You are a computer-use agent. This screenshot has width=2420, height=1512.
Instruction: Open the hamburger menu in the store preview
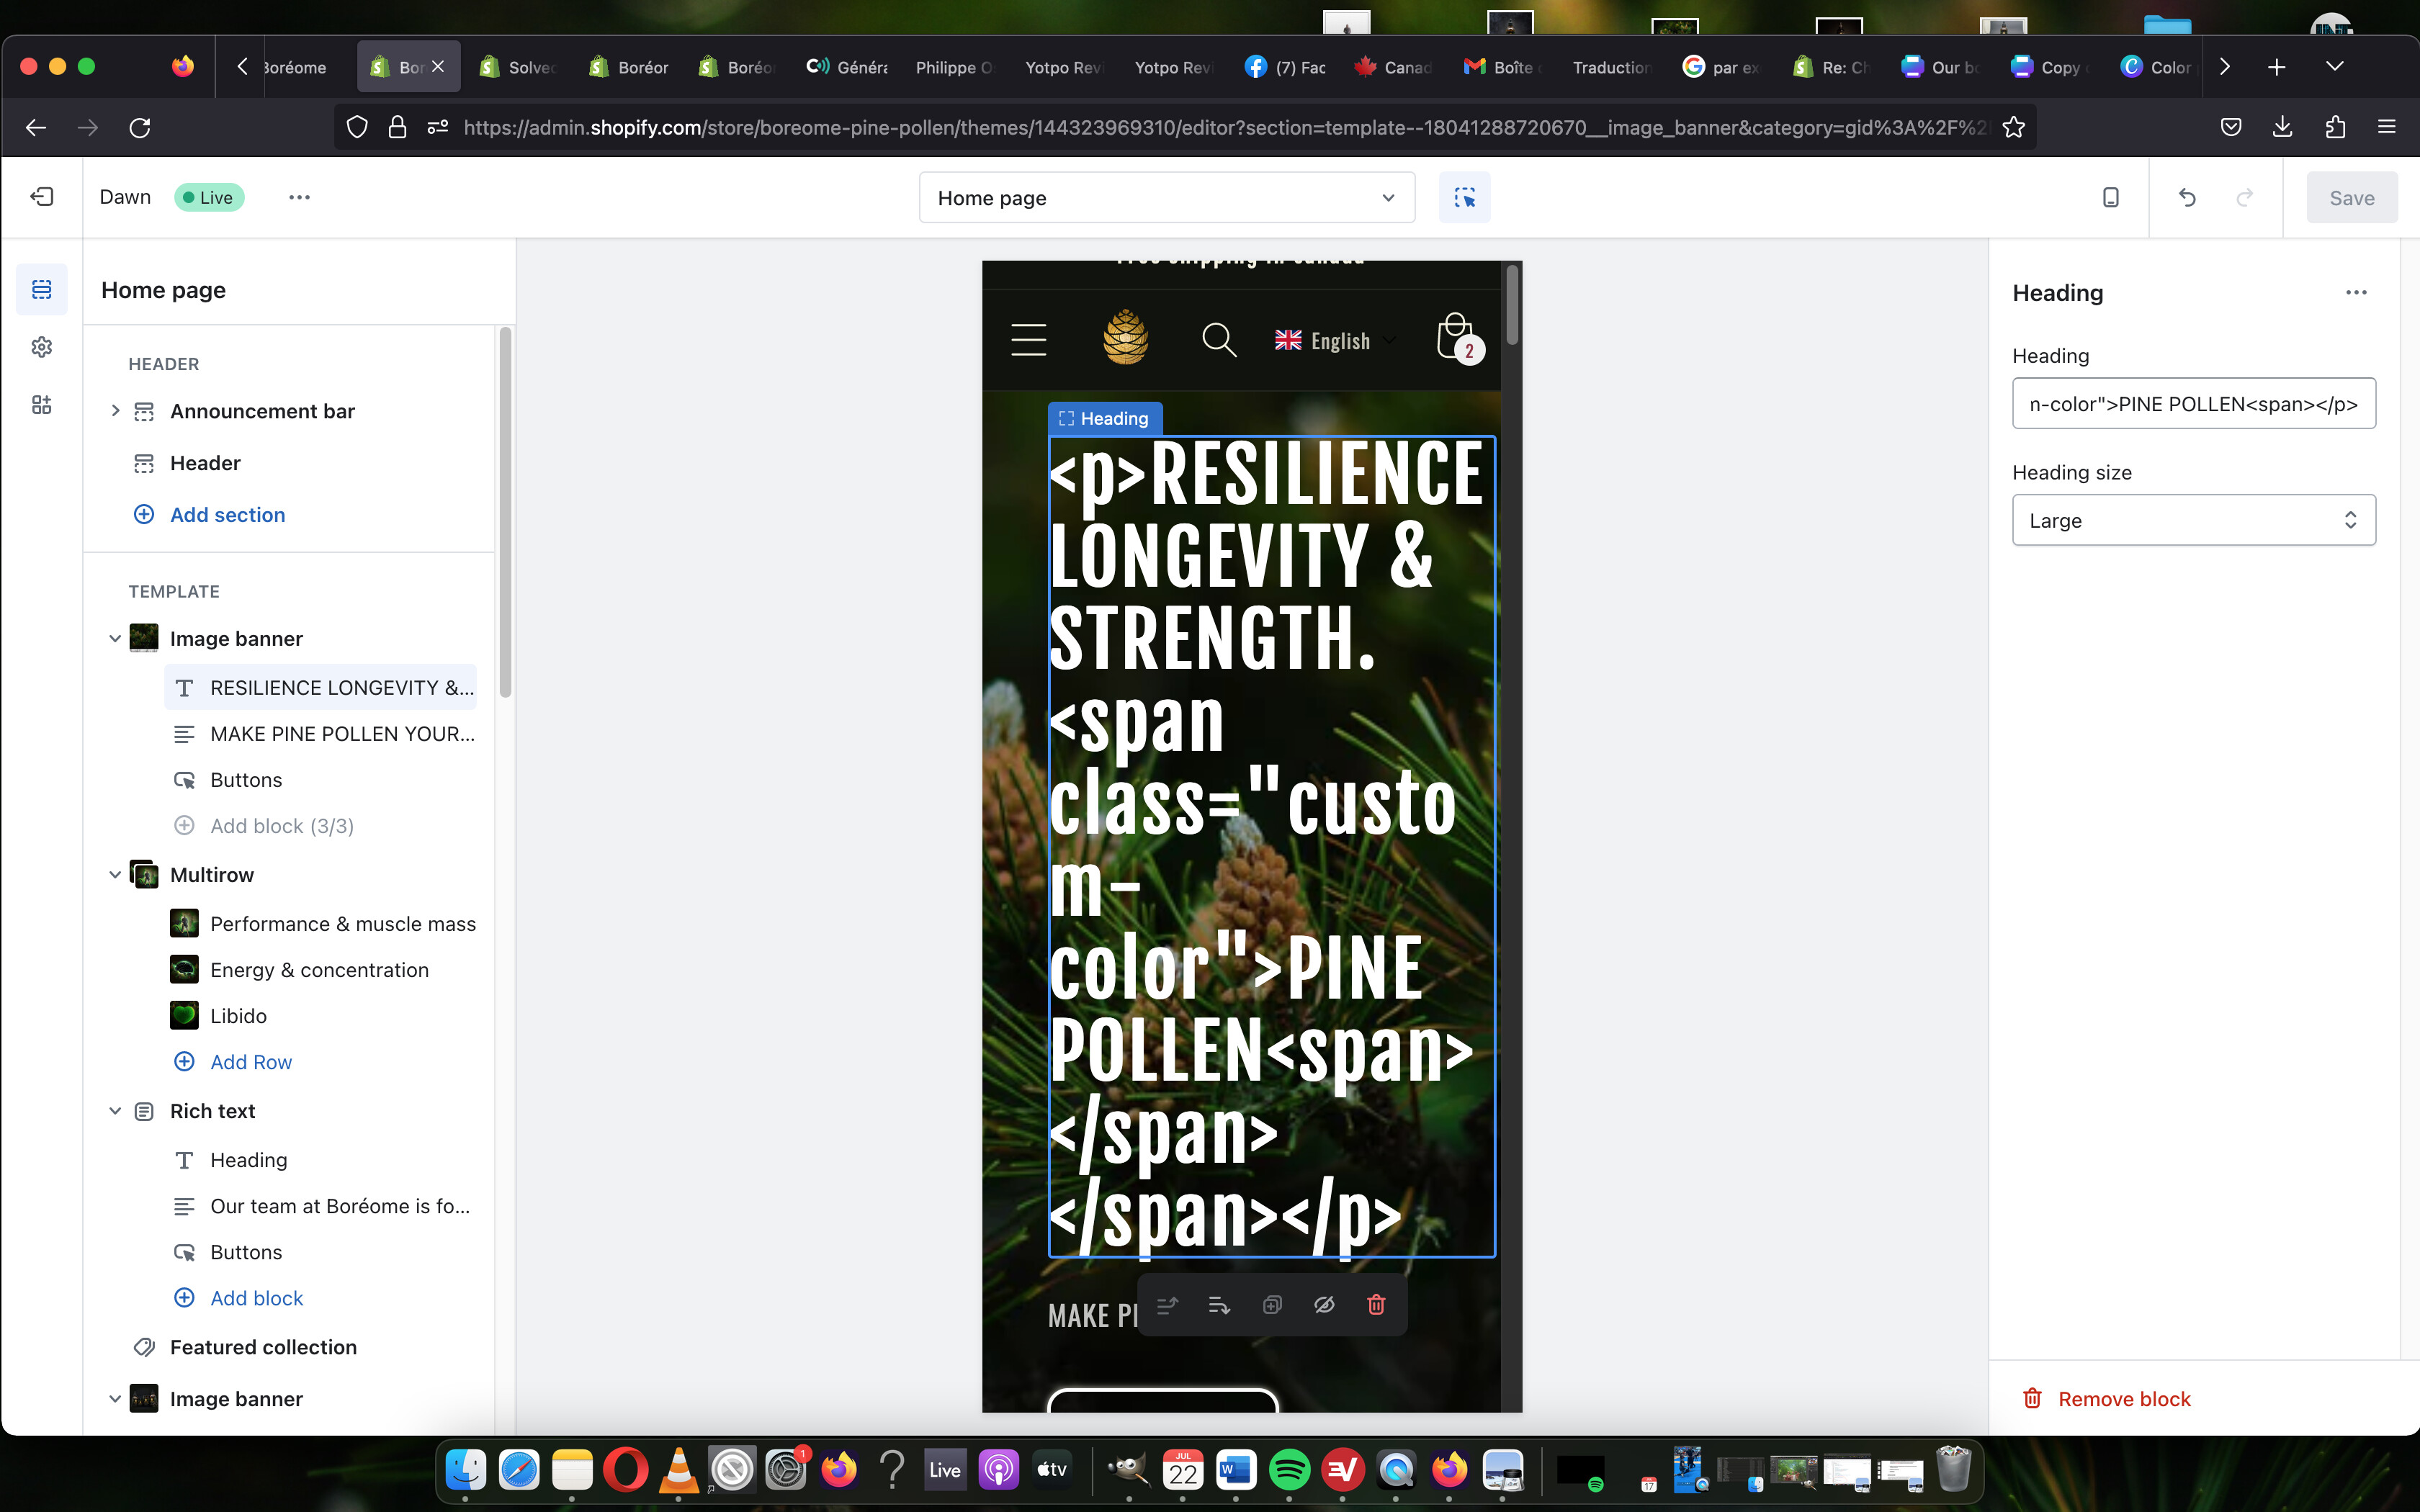[1028, 340]
